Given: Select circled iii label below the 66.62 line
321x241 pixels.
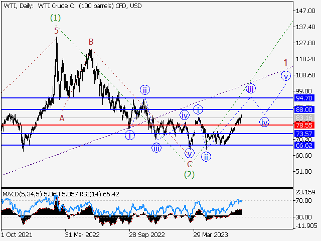Looking at the screenshot, I should (156, 148).
